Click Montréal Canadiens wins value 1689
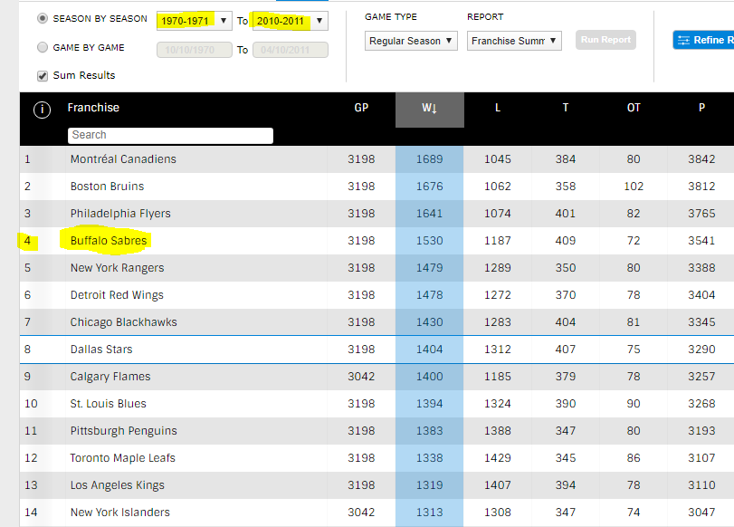The image size is (734, 527). pyautogui.click(x=430, y=159)
